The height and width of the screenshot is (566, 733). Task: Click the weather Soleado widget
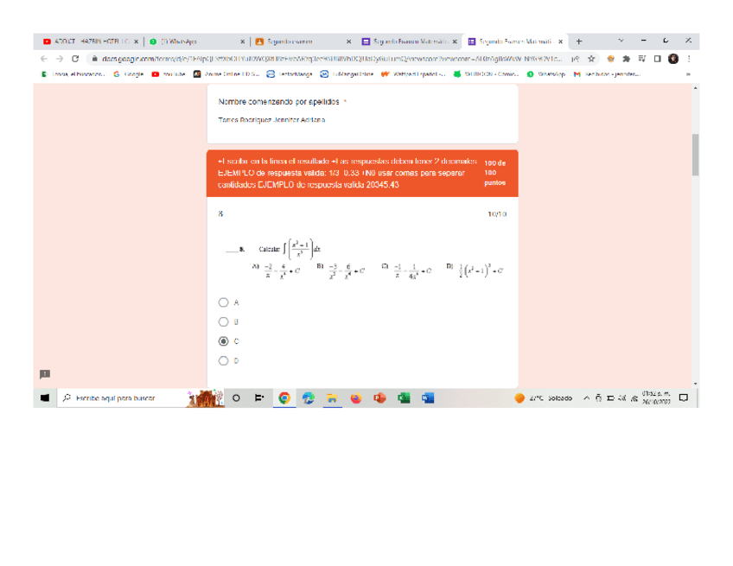[544, 397]
